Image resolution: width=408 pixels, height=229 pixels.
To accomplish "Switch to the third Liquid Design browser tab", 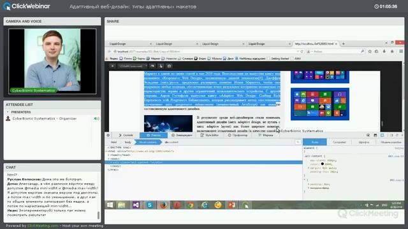I will tap(222, 44).
